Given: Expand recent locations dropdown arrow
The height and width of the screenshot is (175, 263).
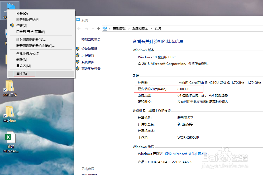Looking at the screenshot, I should [x=93, y=28].
